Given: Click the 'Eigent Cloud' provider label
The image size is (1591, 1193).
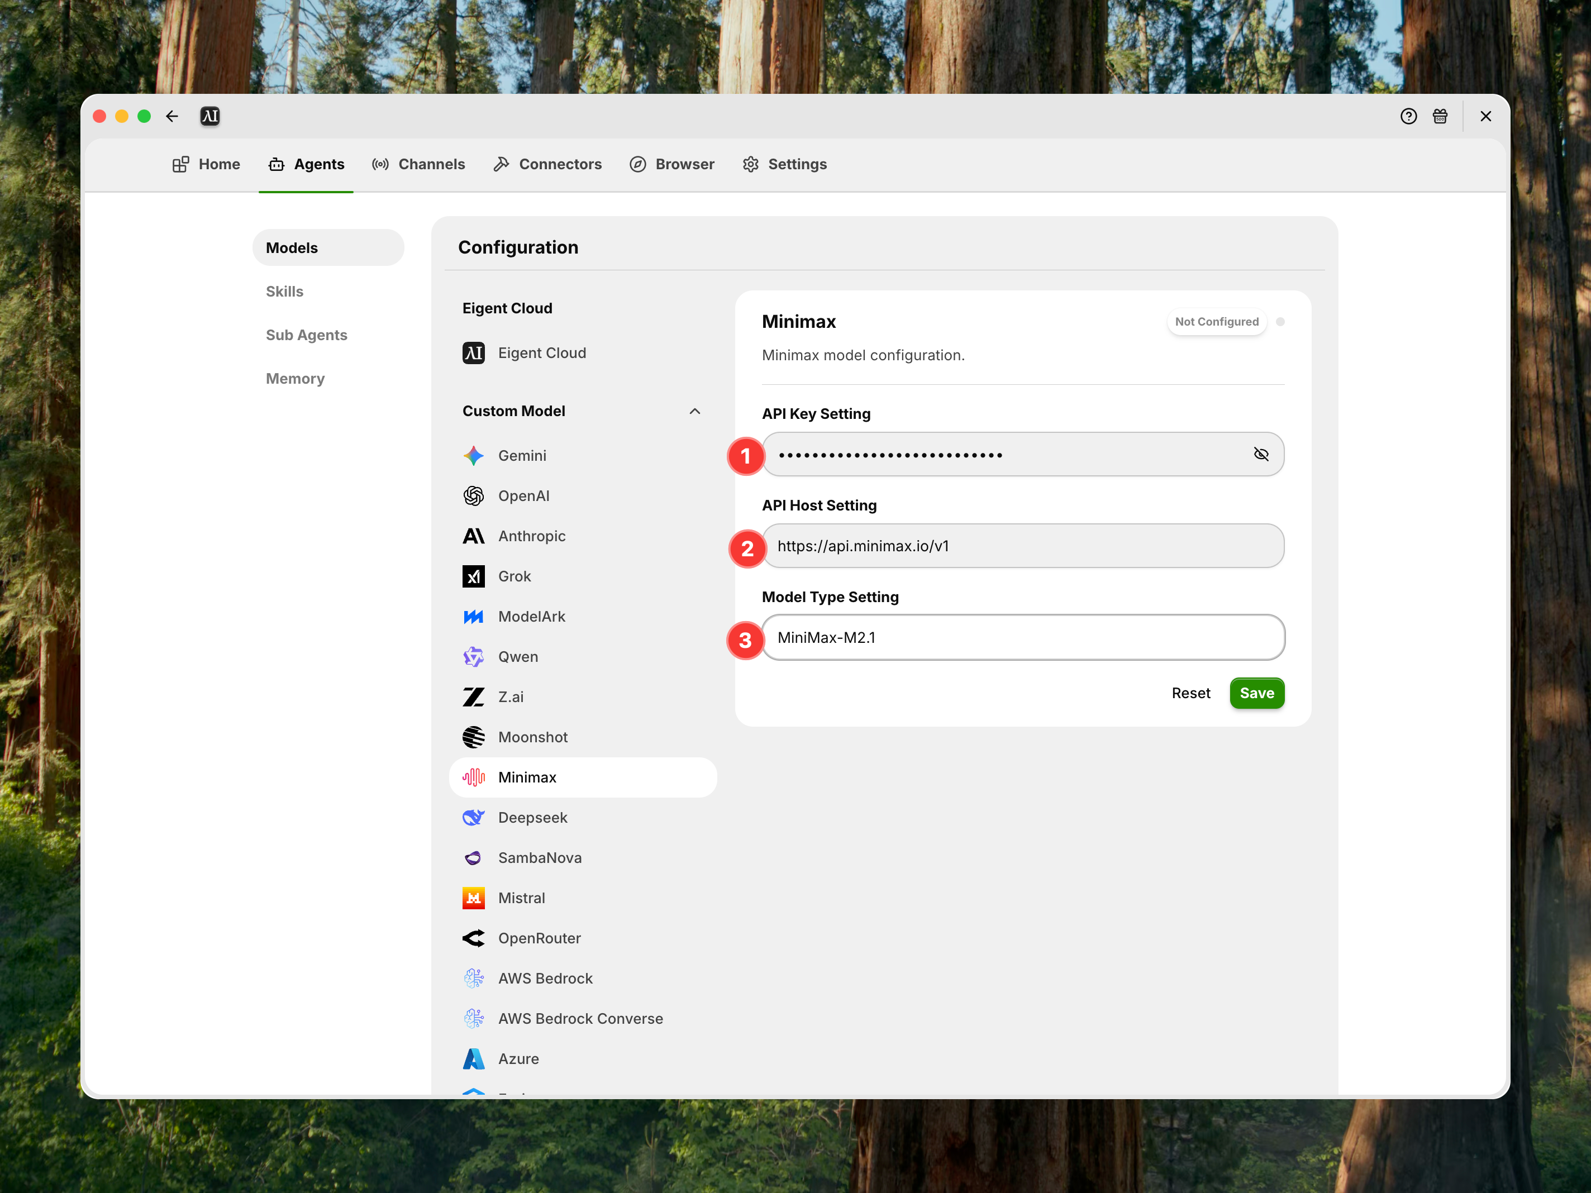Looking at the screenshot, I should pyautogui.click(x=542, y=353).
